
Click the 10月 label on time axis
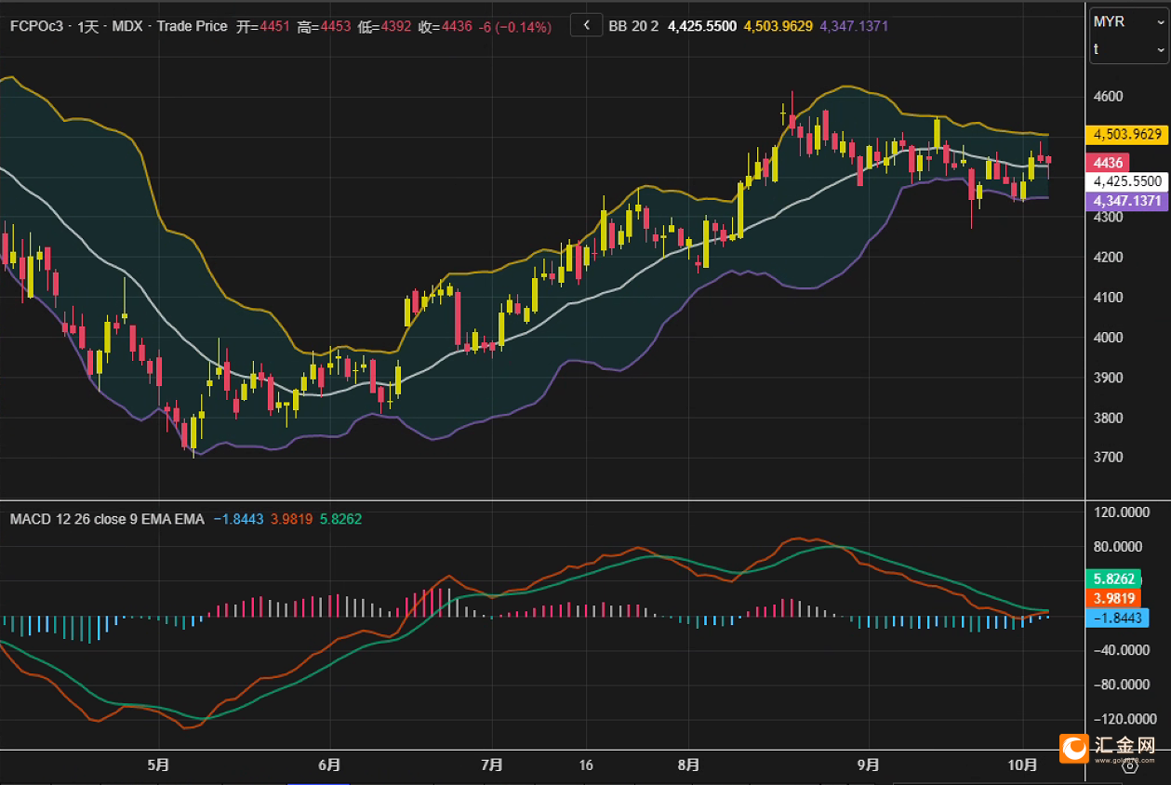(x=1023, y=765)
